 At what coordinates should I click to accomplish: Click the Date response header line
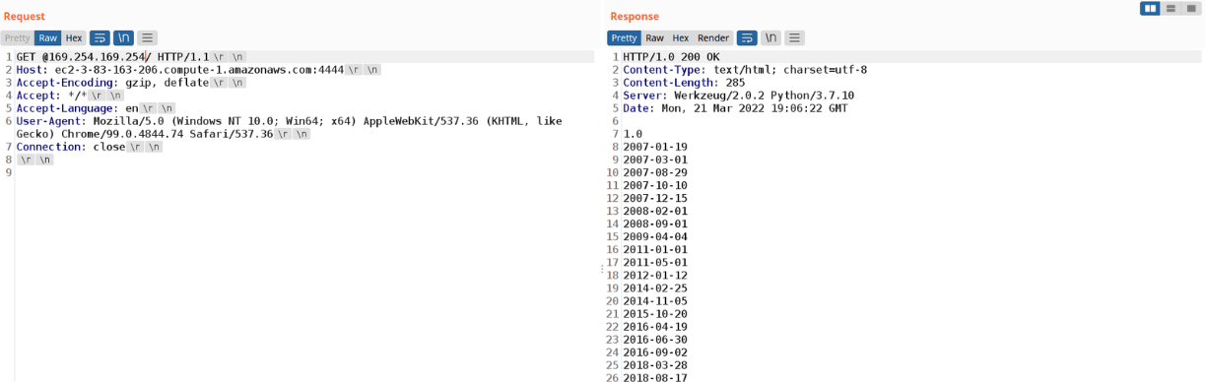point(735,108)
